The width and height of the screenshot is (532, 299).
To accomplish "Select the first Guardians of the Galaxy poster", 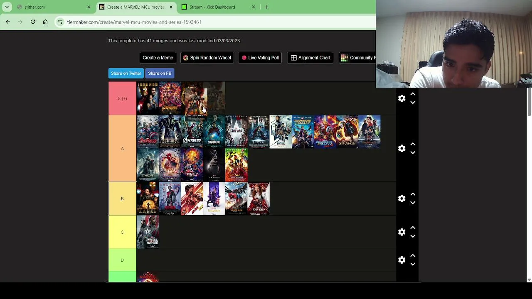I will (303, 132).
